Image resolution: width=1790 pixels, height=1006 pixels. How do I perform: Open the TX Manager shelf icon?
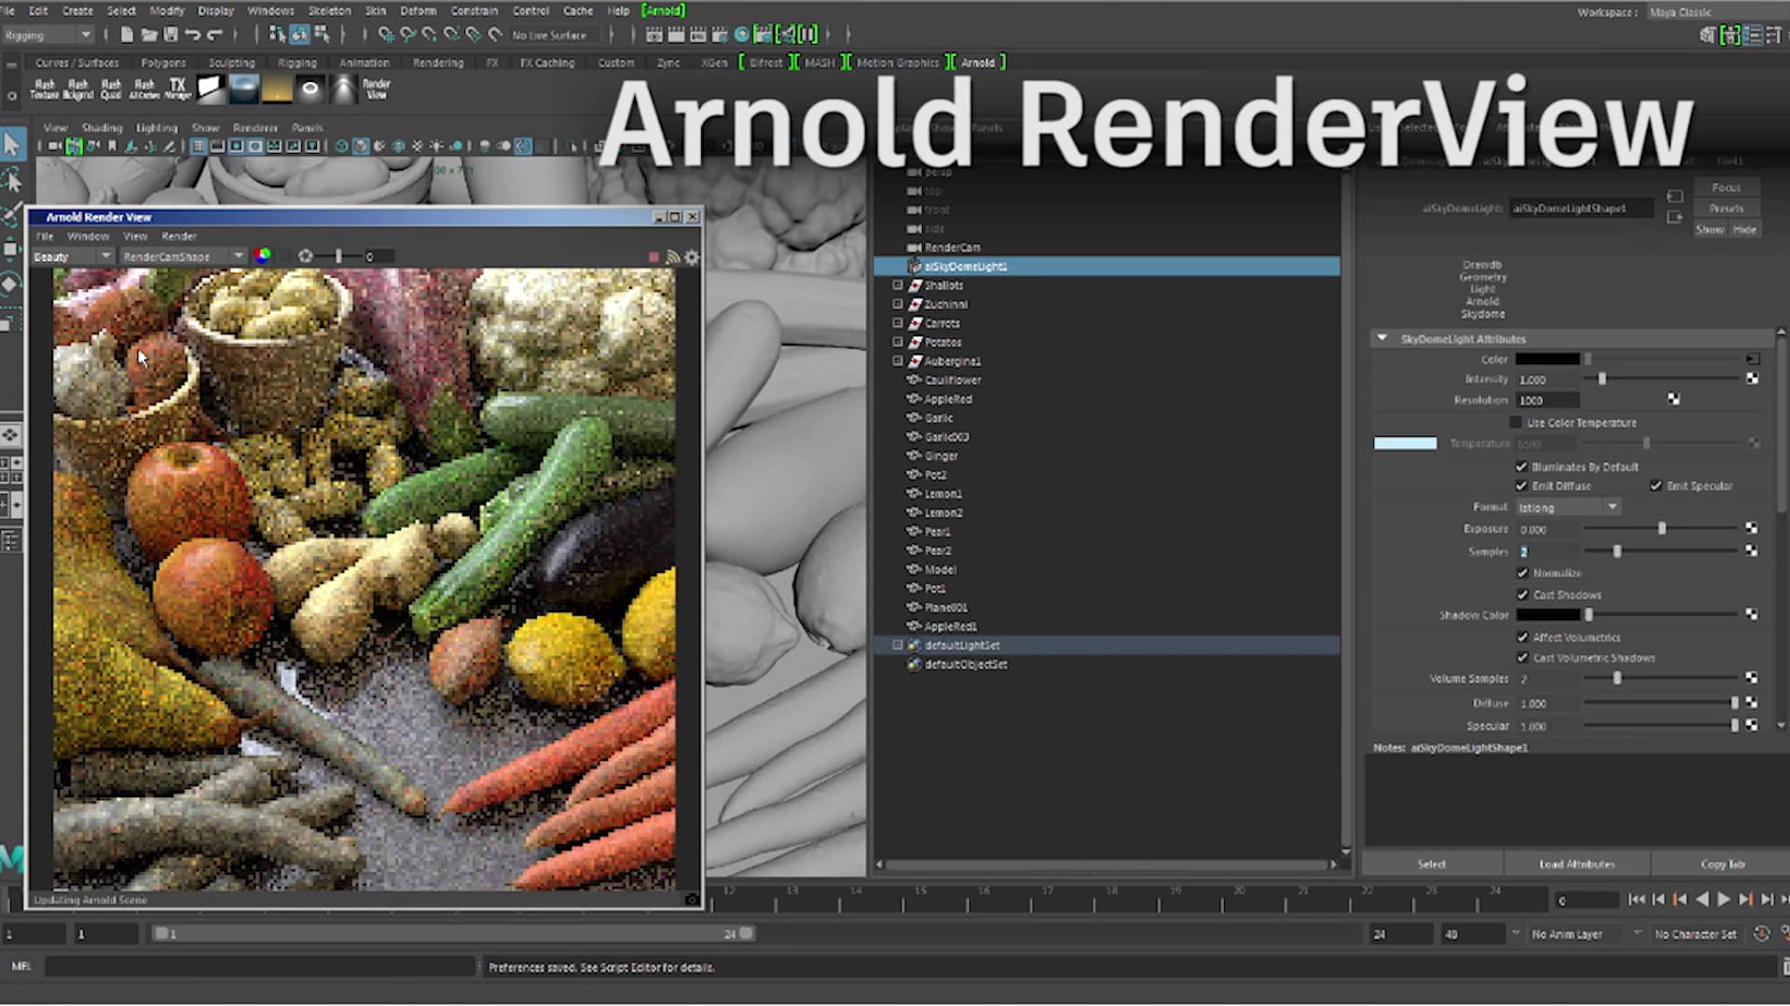pos(177,89)
